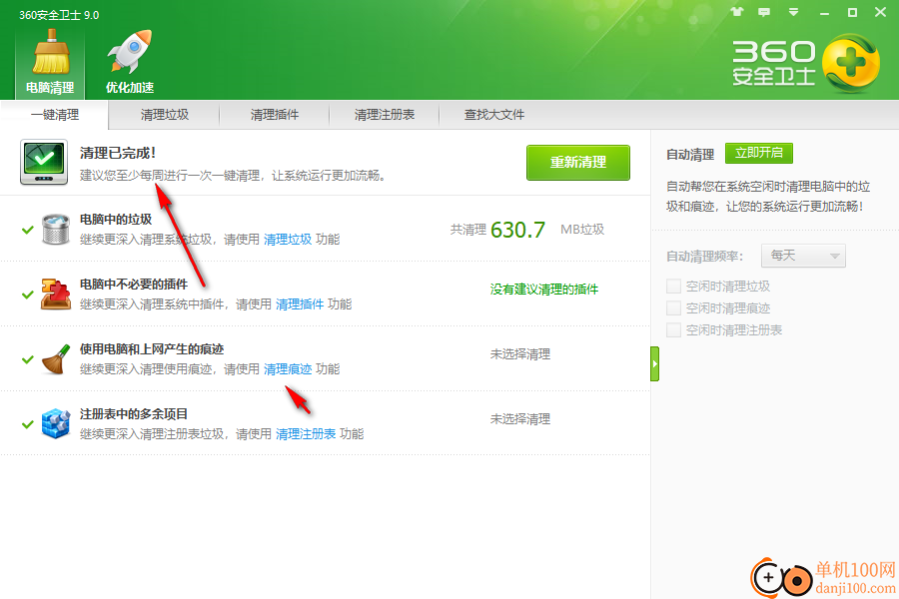Switch to the 查找大文件 tab
The image size is (899, 599).
(494, 115)
